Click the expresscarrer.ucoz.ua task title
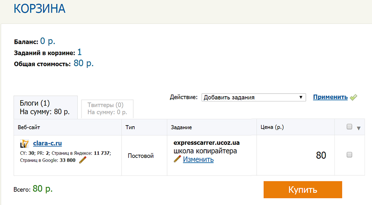Image resolution: width=372 pixels, height=205 pixels. [x=206, y=143]
